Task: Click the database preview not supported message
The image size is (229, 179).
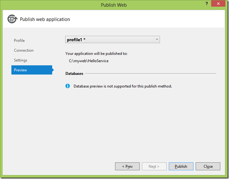Action: (x=123, y=86)
